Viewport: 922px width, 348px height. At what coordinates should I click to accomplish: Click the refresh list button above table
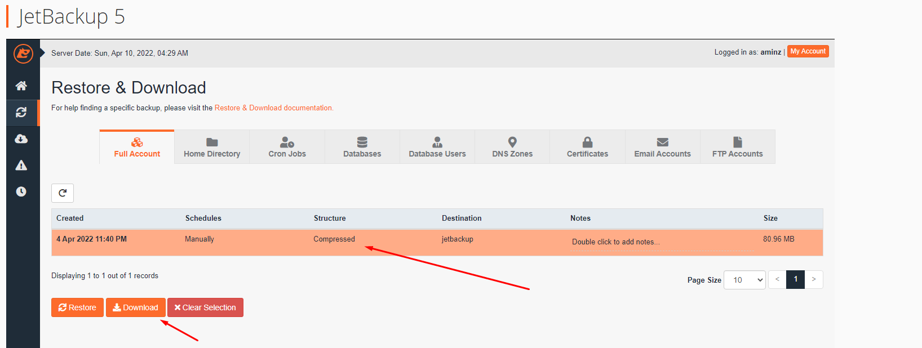pos(63,193)
